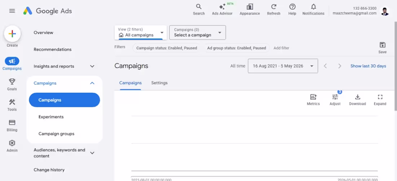Open Admin gear section

coord(12,146)
